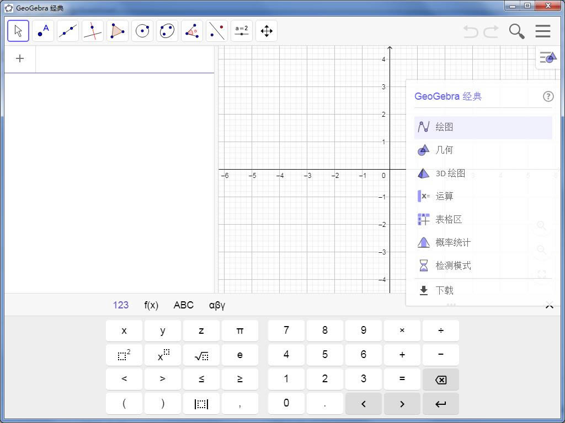565x423 pixels.
Task: Tap the z key
Action: 201,330
